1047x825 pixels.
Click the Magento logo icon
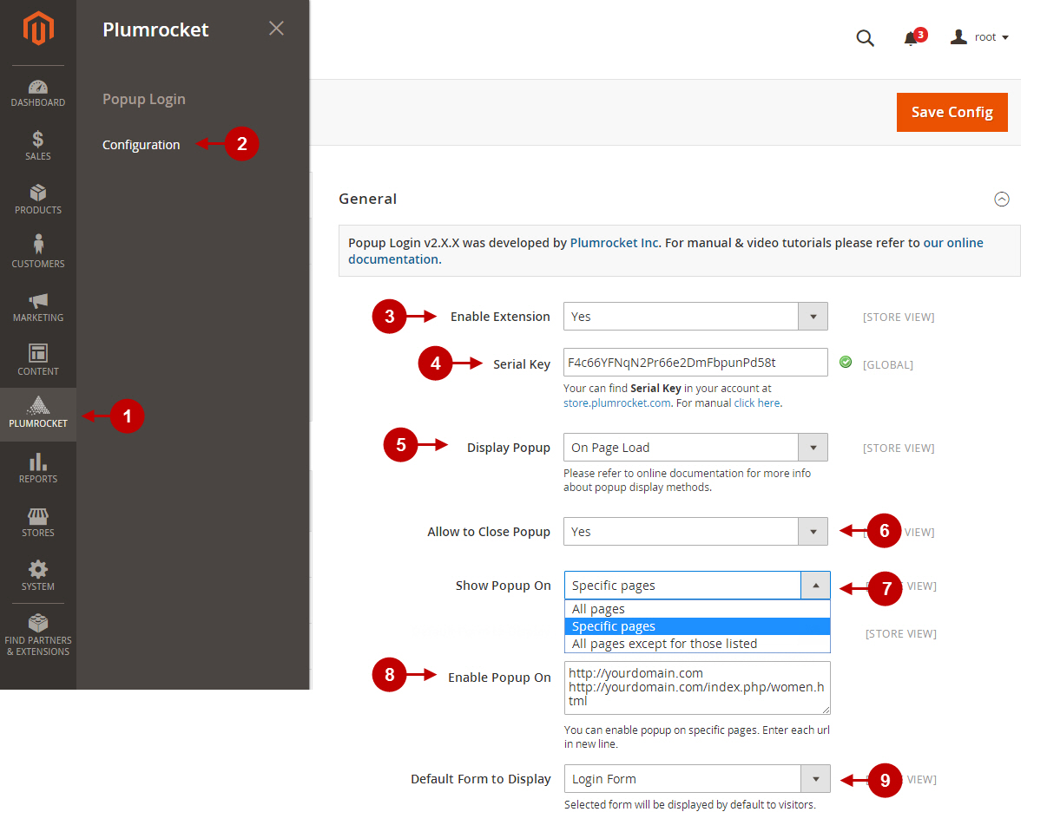(x=38, y=29)
